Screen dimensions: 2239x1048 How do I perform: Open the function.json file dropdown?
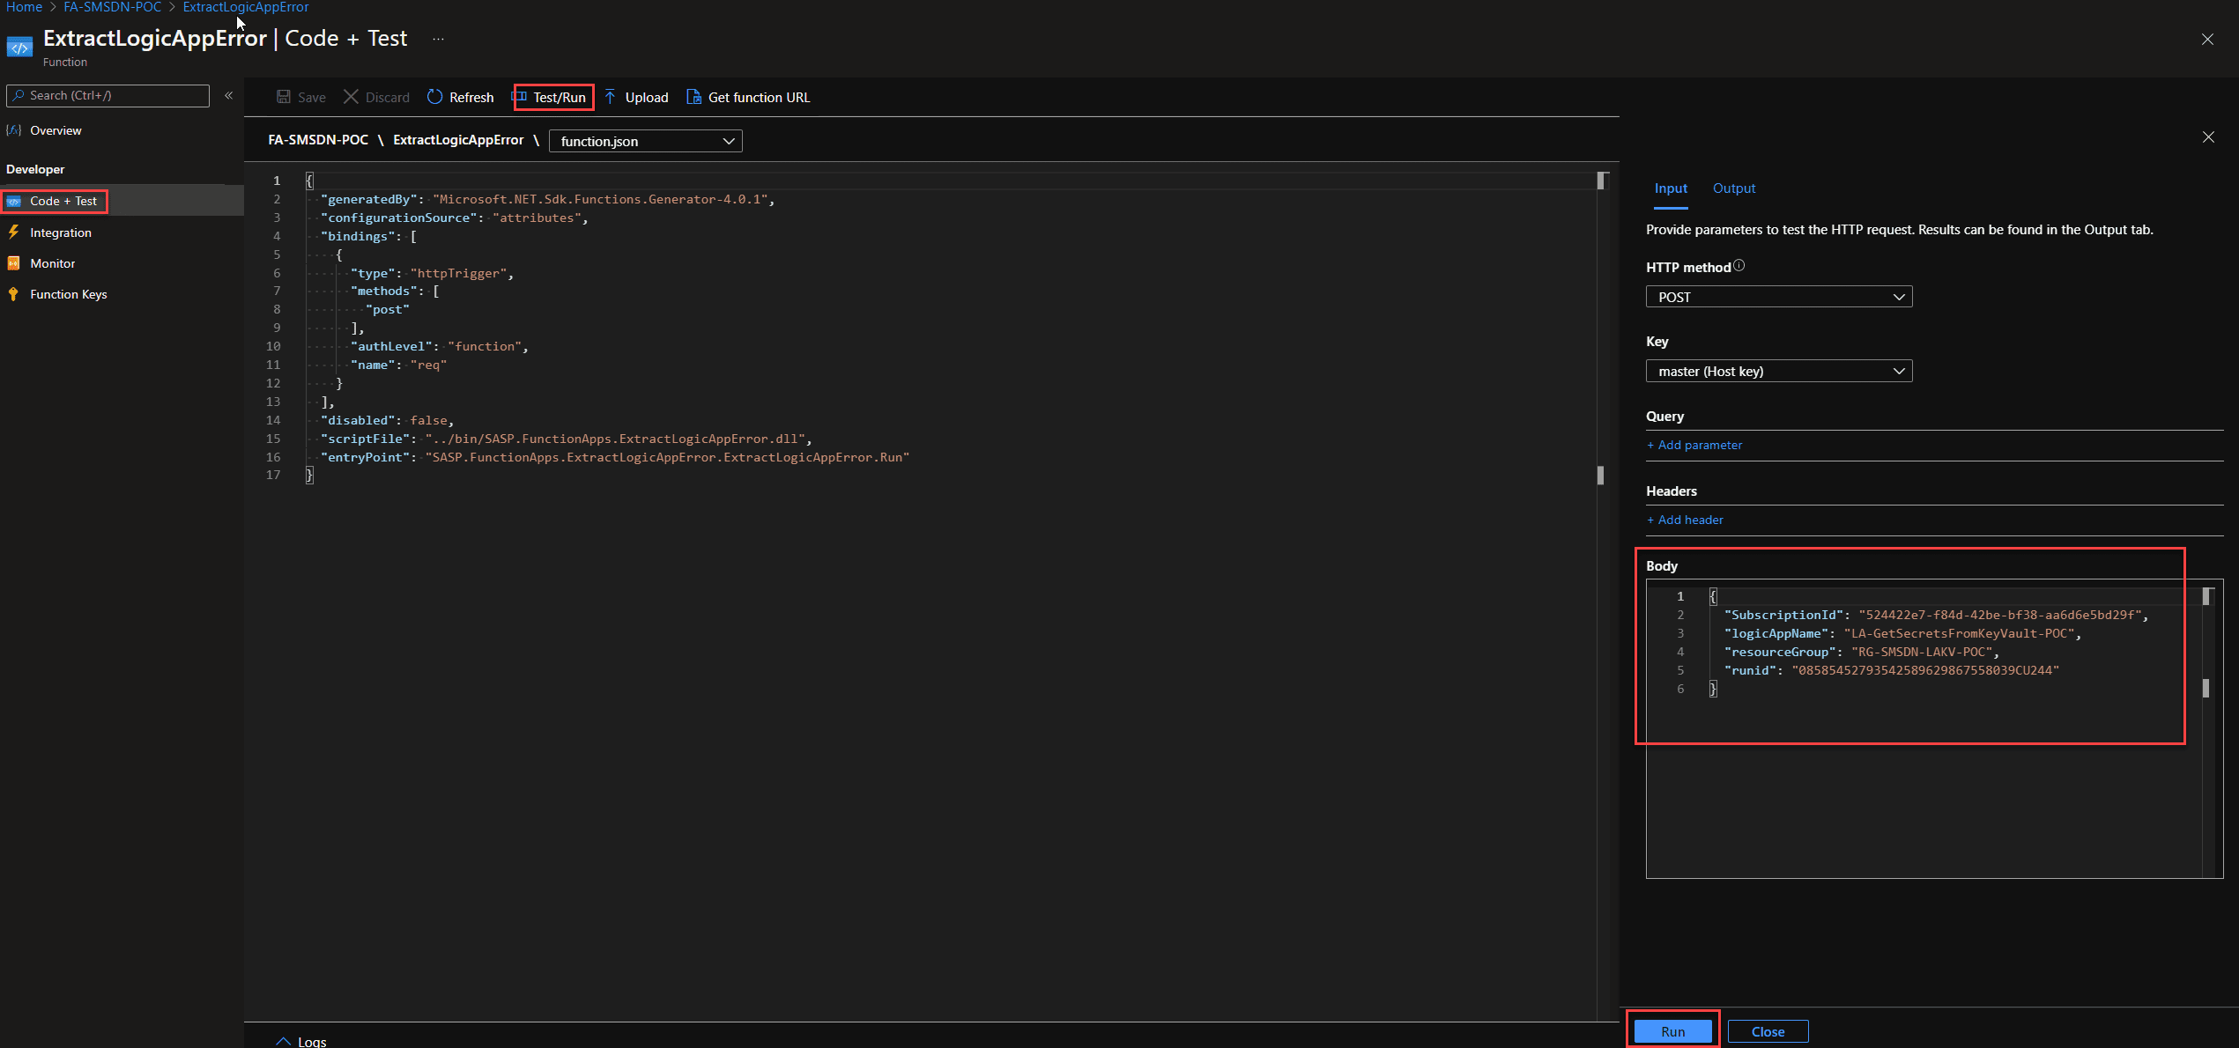[x=645, y=141]
